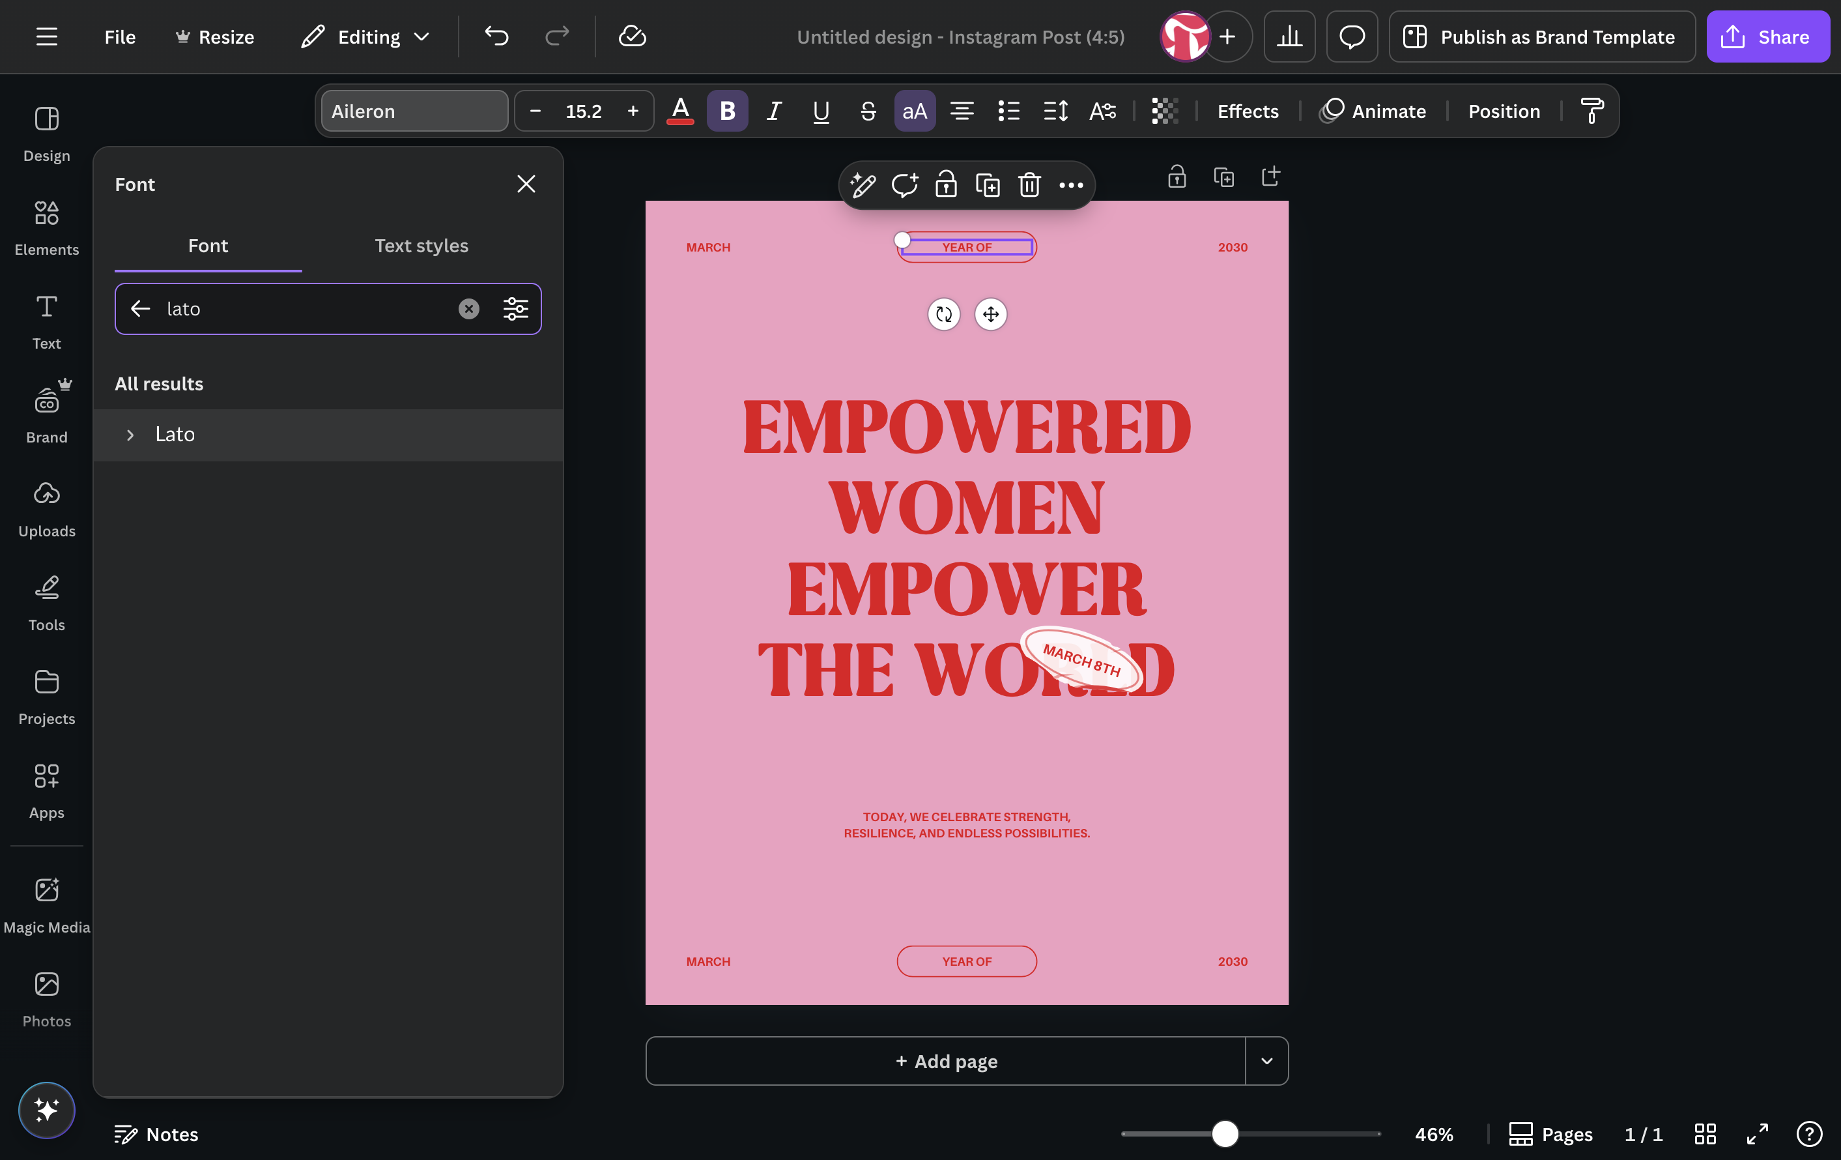Open the text color picker
Viewport: 1841px width, 1160px height.
(x=679, y=111)
